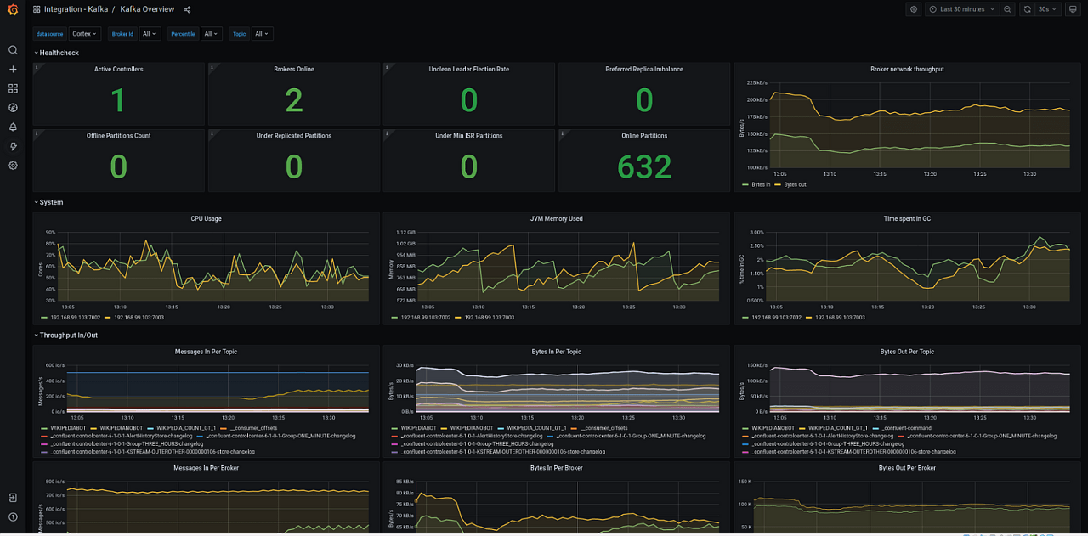The height and width of the screenshot is (536, 1088).
Task: Open the Broker Id All dropdown
Action: 150,34
